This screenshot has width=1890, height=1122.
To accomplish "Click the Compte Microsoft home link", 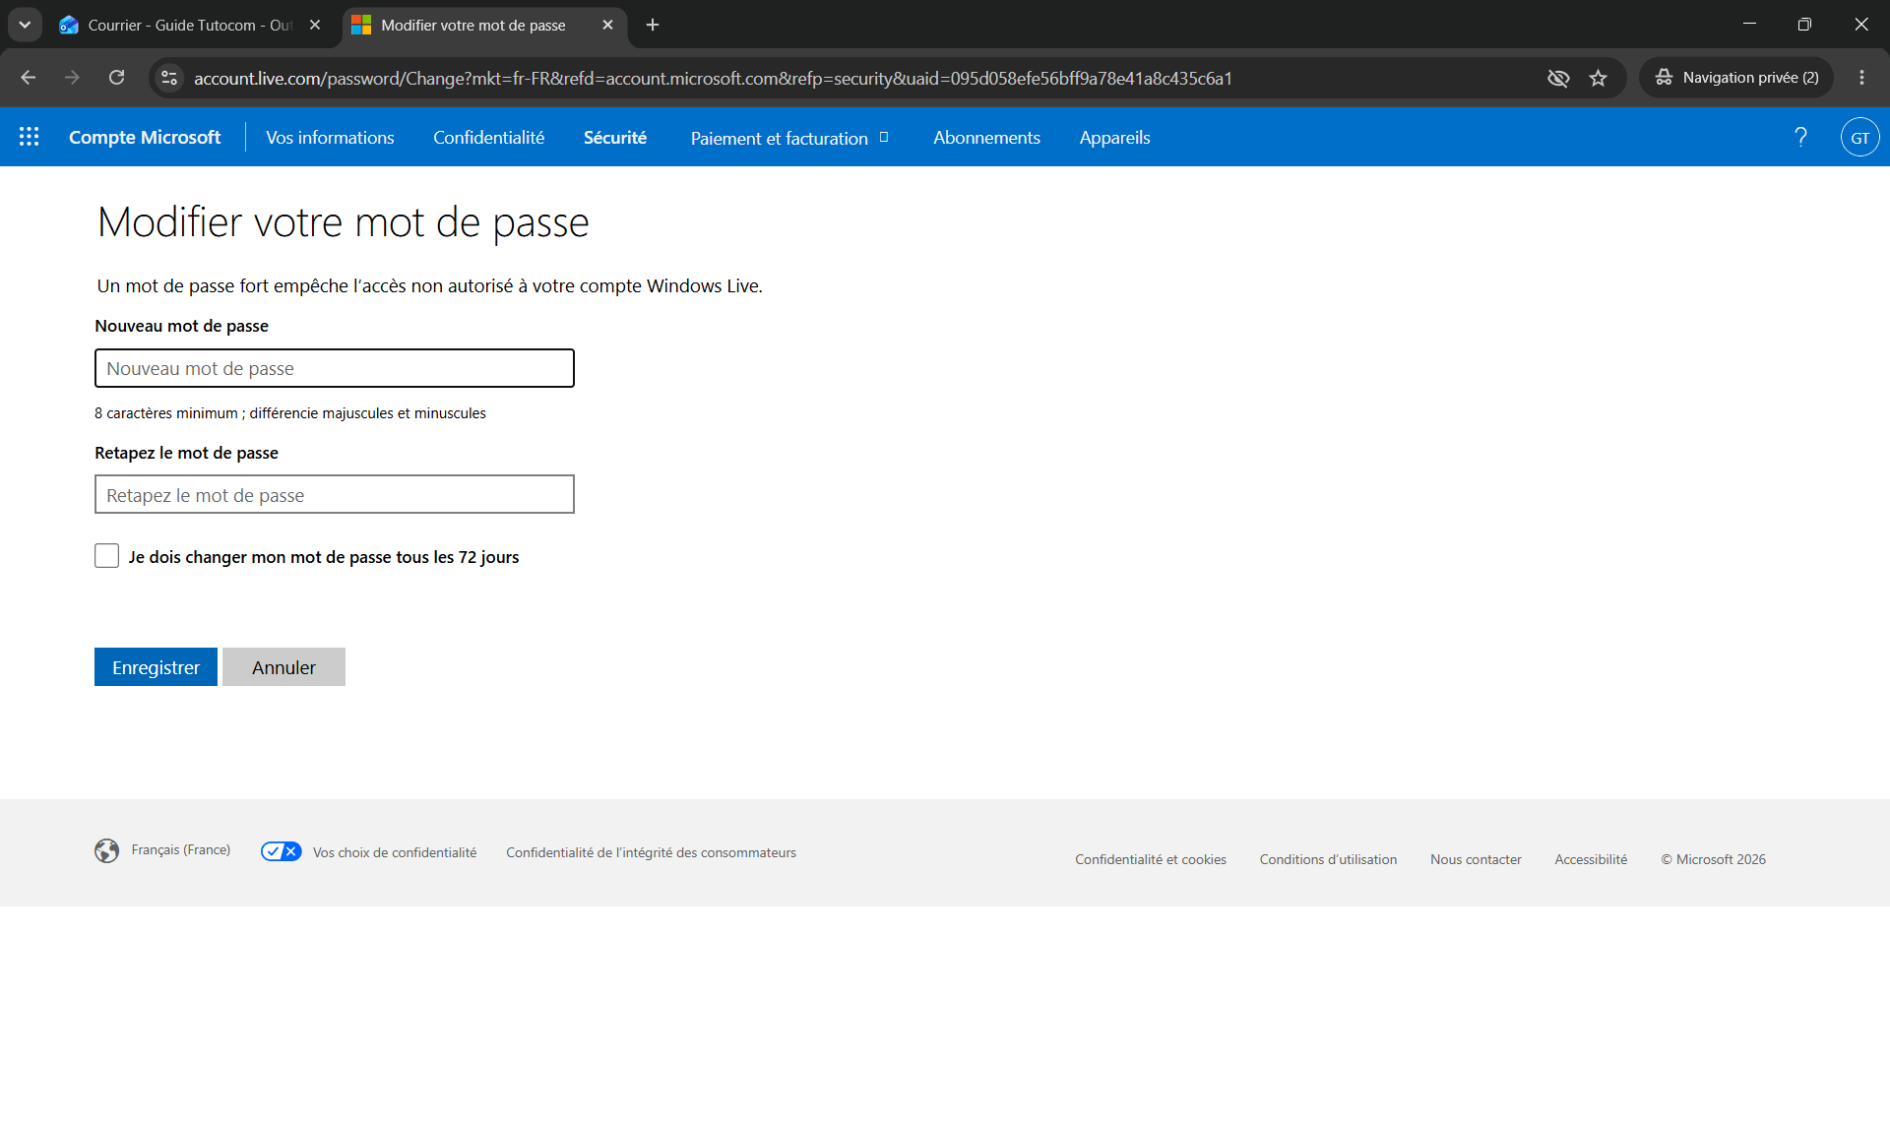I will coord(145,138).
